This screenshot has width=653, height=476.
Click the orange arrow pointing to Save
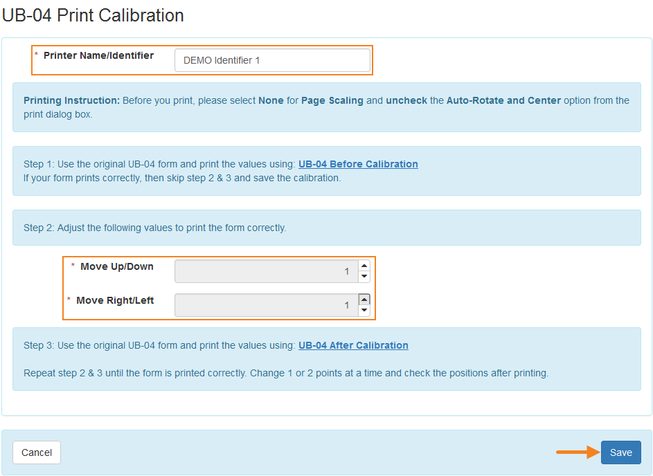[x=577, y=452]
